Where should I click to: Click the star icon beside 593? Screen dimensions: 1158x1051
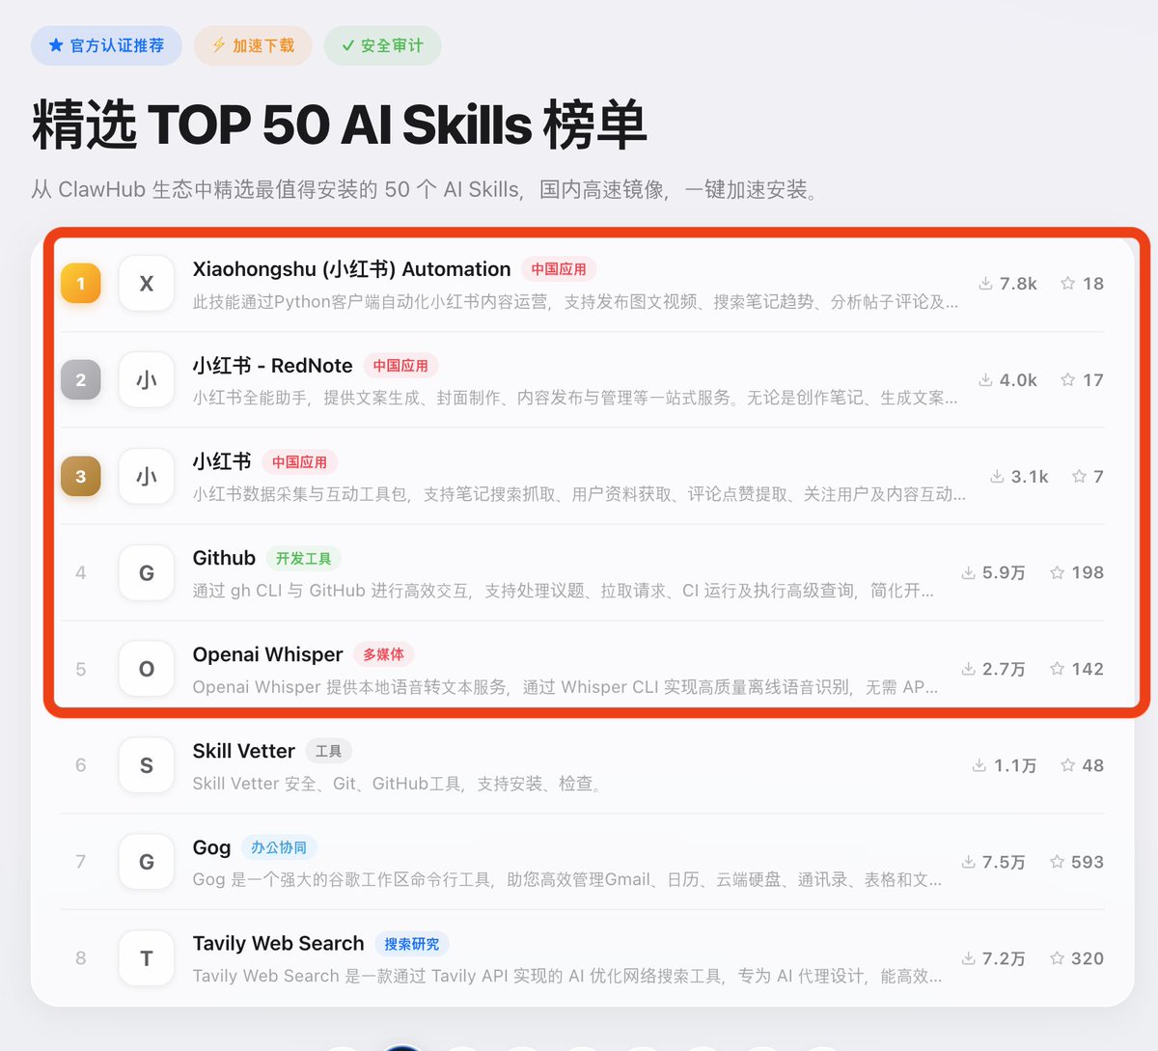(x=1057, y=862)
